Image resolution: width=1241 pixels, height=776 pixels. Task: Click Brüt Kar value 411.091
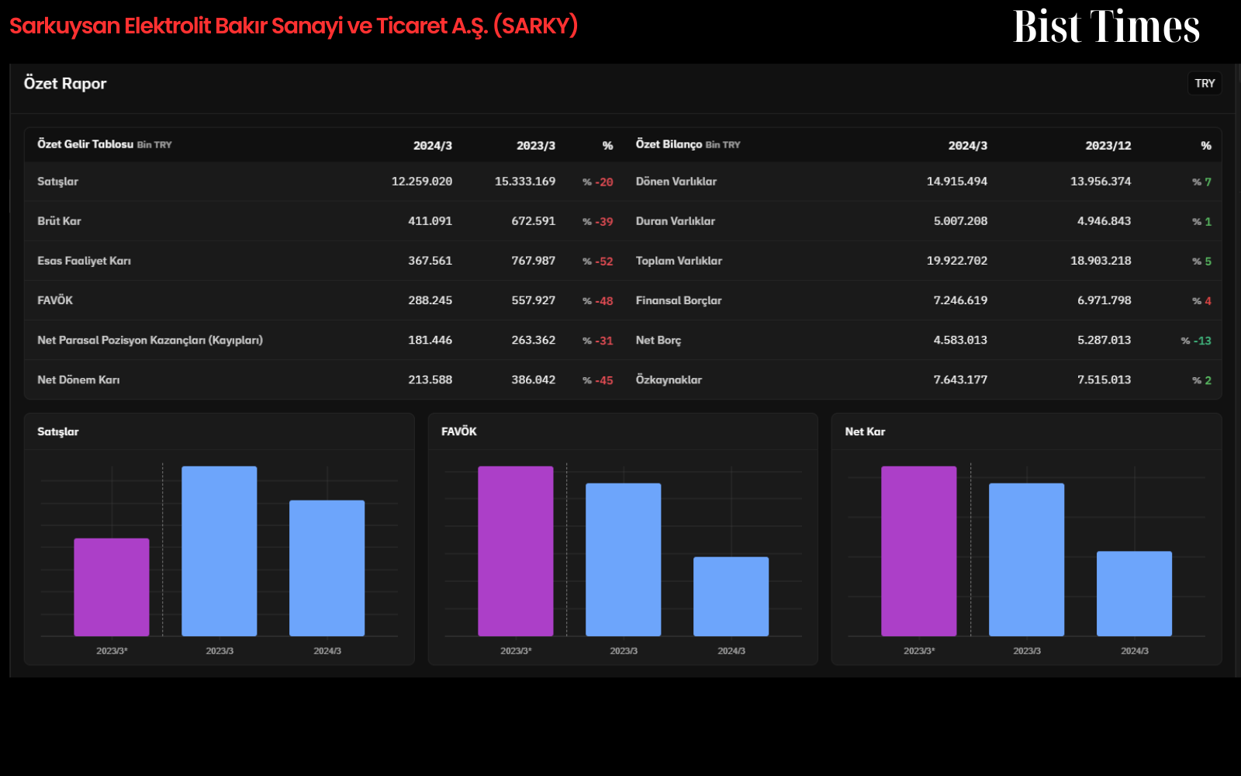pos(430,221)
